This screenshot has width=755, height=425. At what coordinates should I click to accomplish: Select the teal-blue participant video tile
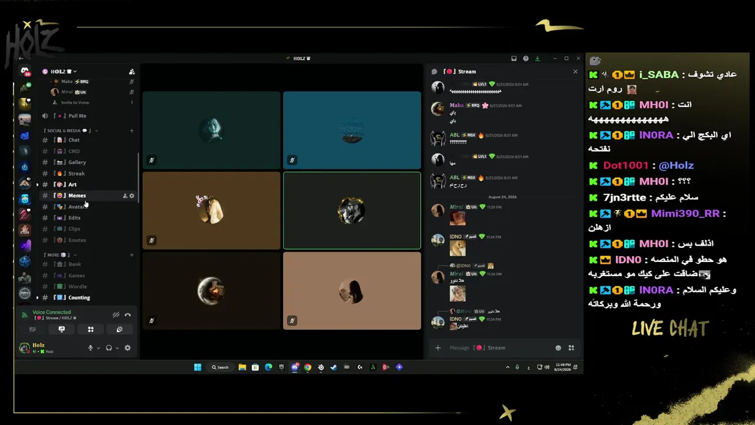[x=352, y=130]
